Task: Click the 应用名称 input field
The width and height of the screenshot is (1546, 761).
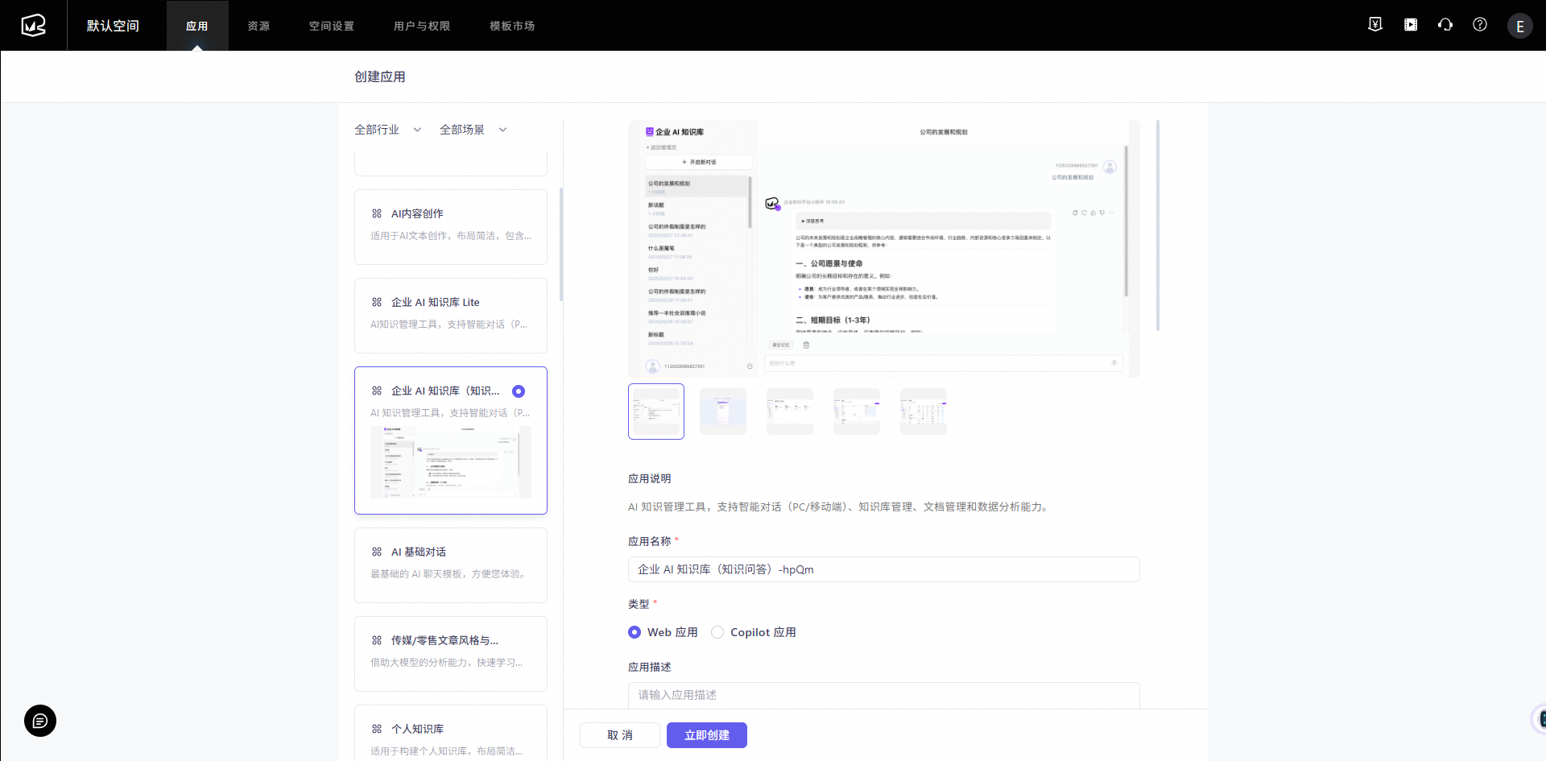Action: (x=884, y=569)
